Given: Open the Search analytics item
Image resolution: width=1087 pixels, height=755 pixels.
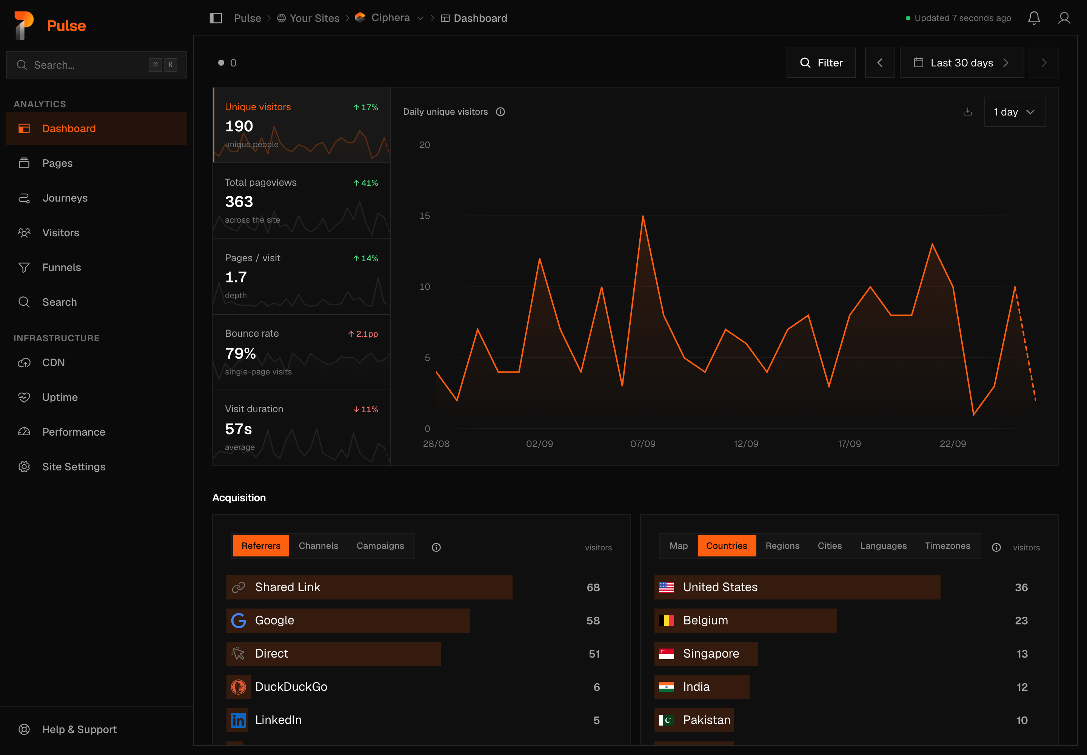Looking at the screenshot, I should pyautogui.click(x=97, y=302).
